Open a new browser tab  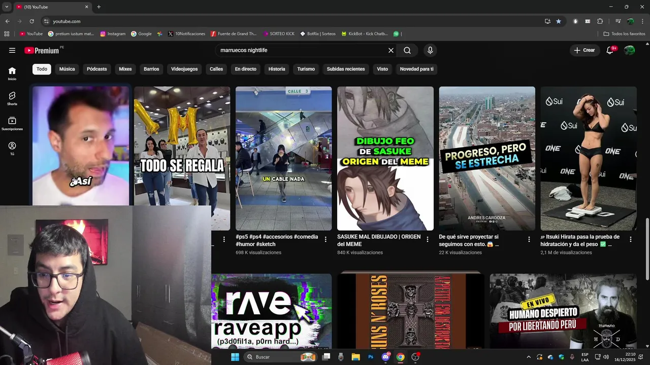coord(99,7)
